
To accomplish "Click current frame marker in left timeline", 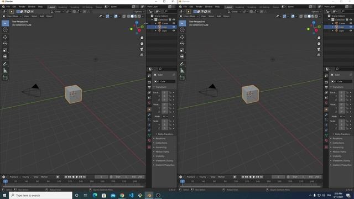I will 6,181.
